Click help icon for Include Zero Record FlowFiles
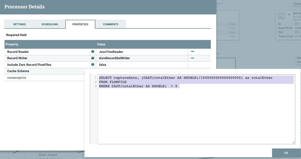The height and width of the screenshot is (159, 301). pyautogui.click(x=93, y=64)
